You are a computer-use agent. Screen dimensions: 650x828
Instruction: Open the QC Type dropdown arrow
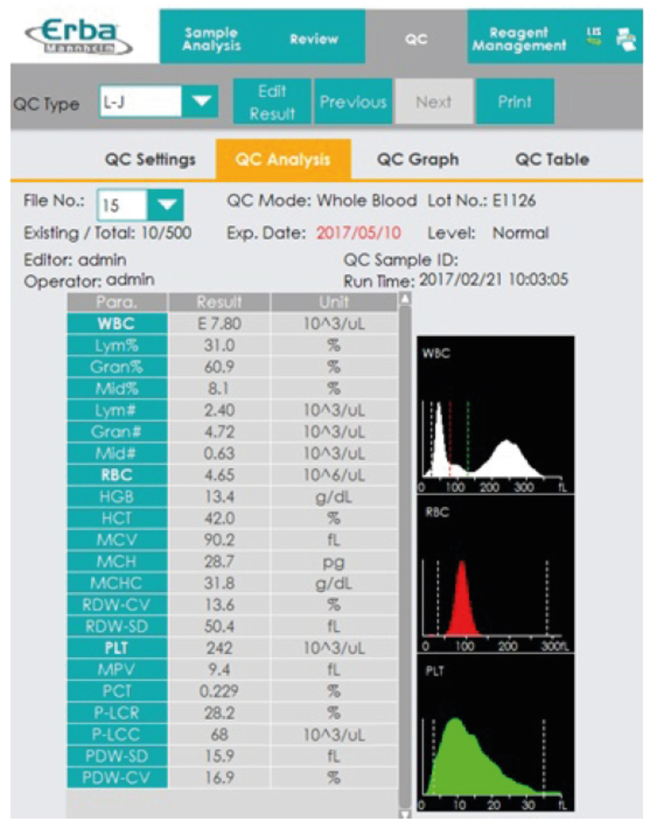[201, 102]
